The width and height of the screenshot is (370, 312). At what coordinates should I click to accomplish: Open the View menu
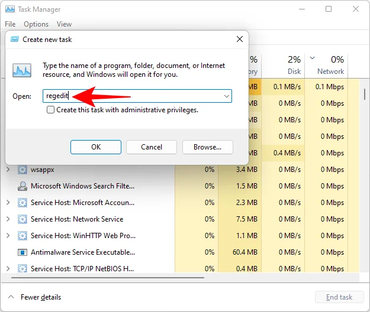pos(64,24)
